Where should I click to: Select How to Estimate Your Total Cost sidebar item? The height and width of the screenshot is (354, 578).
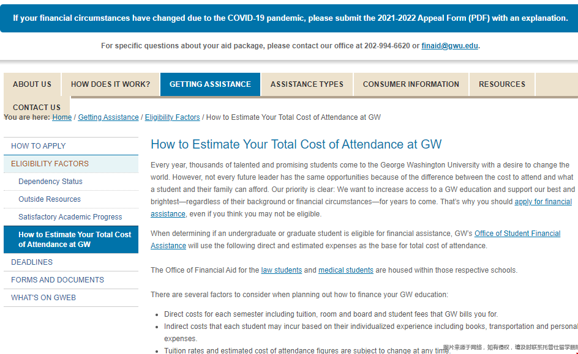pyautogui.click(x=71, y=239)
